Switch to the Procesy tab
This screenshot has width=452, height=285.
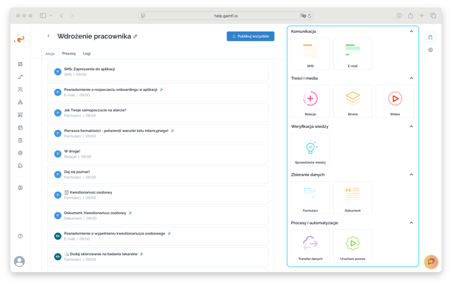tap(69, 53)
